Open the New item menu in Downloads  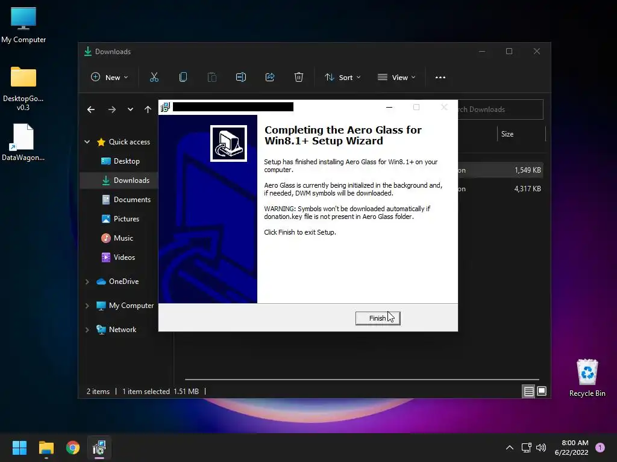(110, 78)
